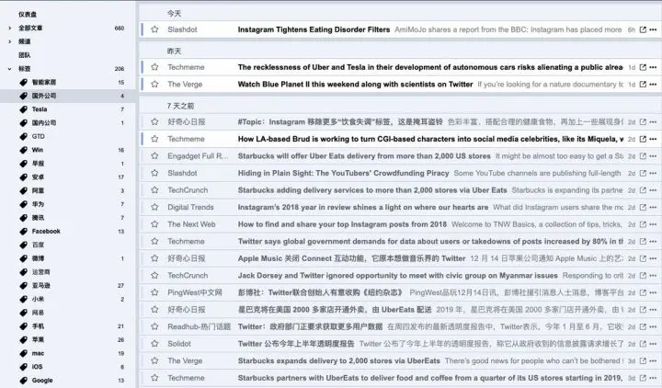
Task: Click the tag icon beside mac
Action: click(x=24, y=353)
